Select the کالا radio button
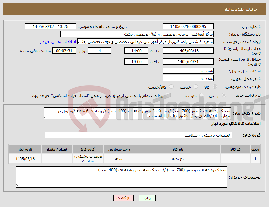The height and width of the screenshot is (207, 269). (x=215, y=87)
